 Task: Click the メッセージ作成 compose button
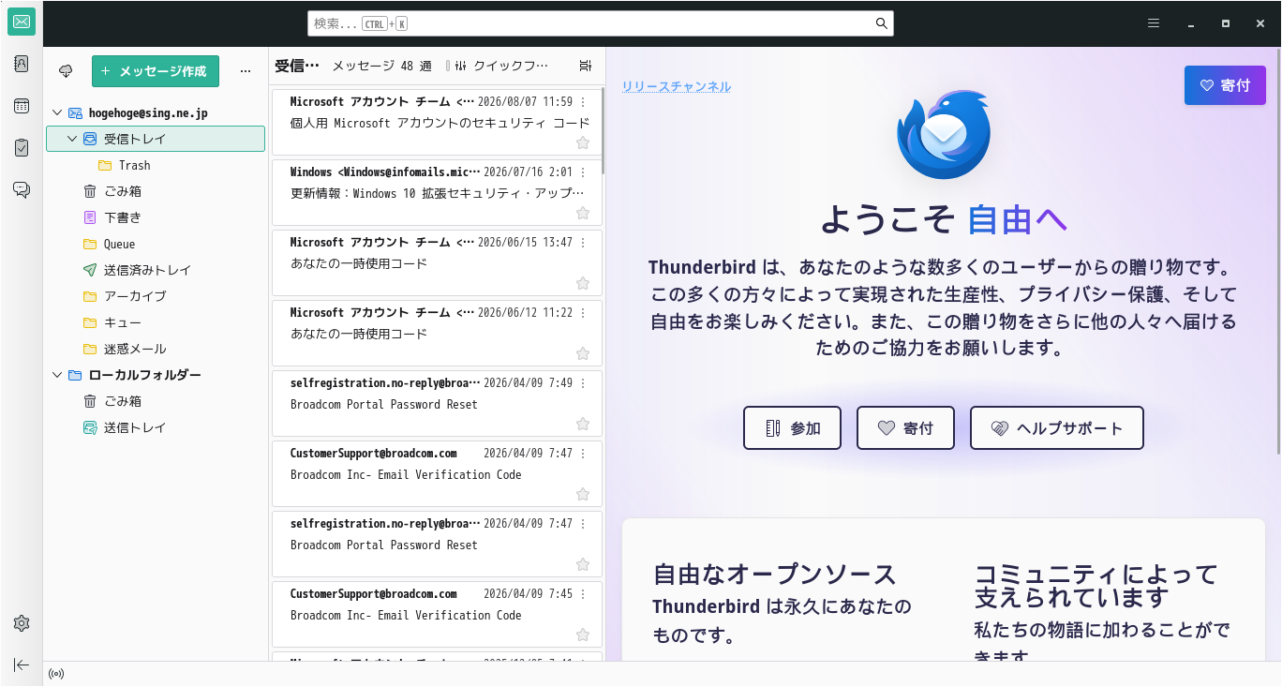pyautogui.click(x=156, y=71)
